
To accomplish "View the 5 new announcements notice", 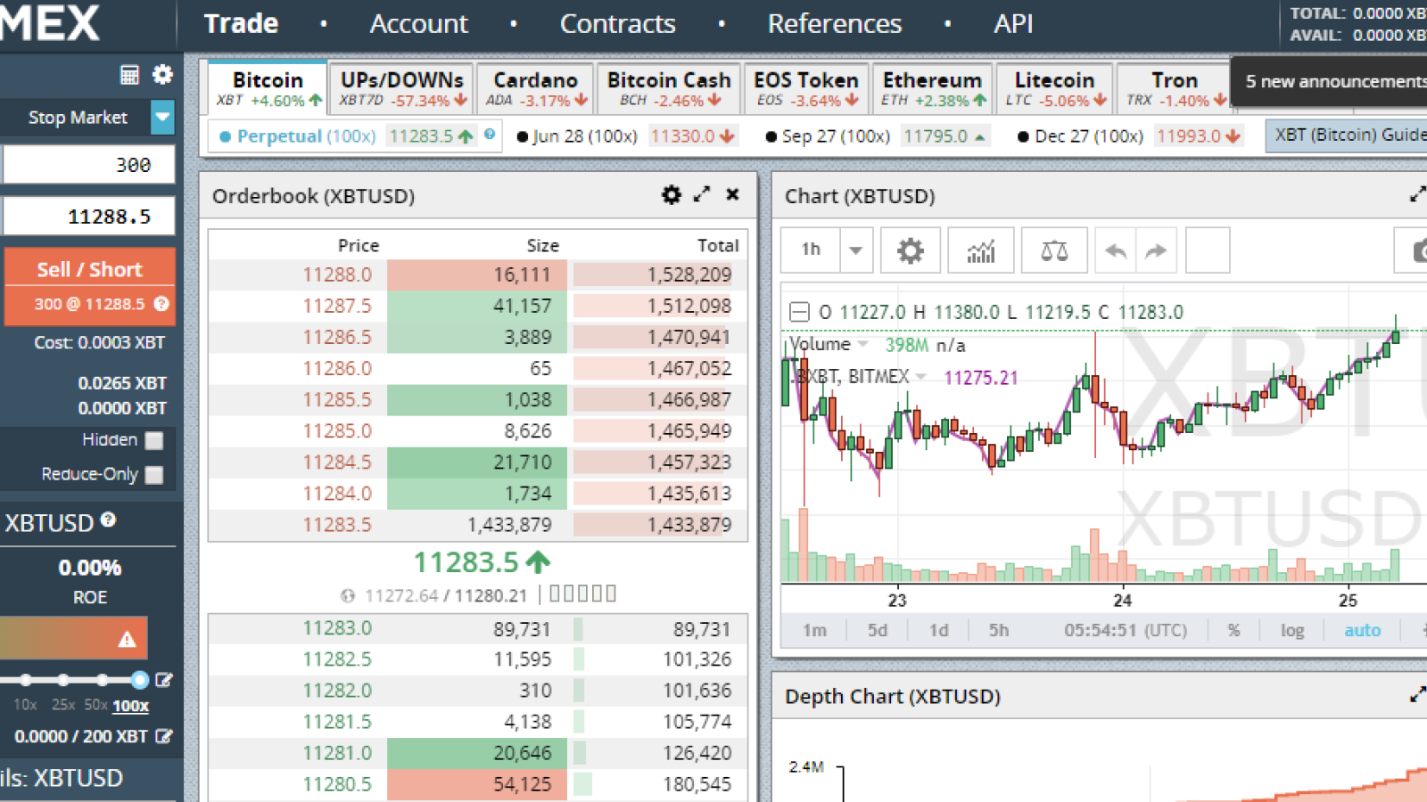I will 1331,82.
